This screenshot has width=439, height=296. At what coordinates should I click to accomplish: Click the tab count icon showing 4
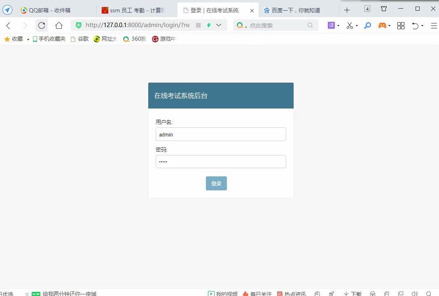367,9
